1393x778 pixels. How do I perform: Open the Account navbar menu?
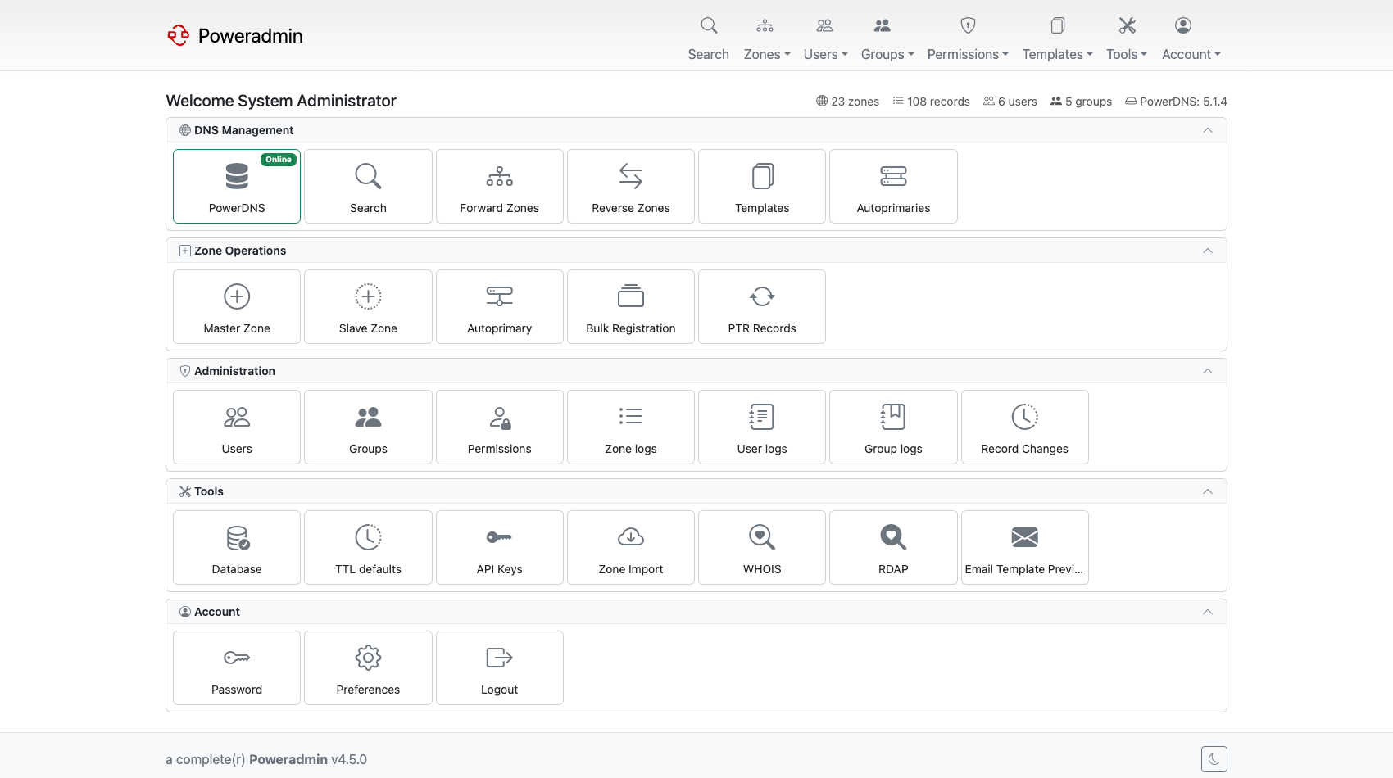[1191, 39]
